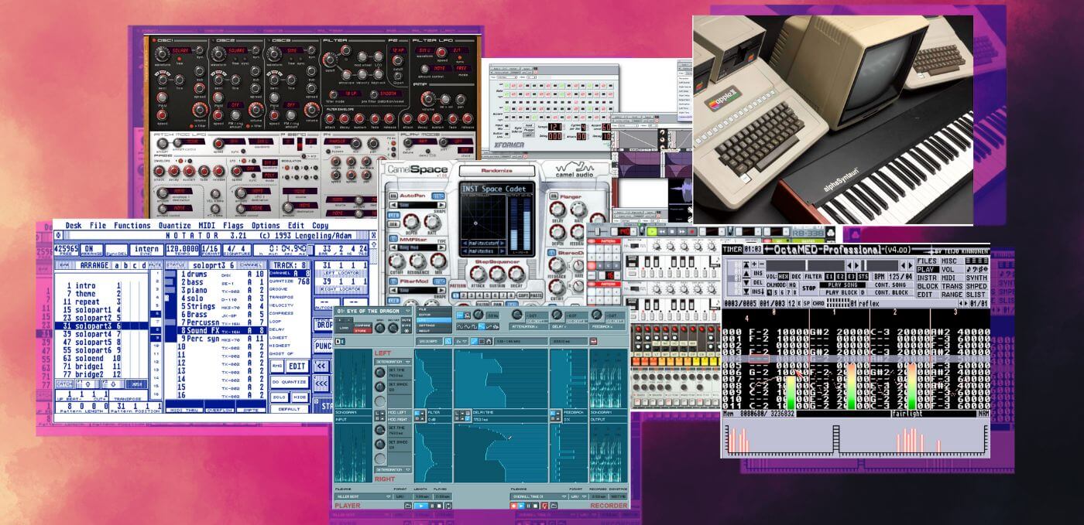Toggle CATCH below the Notator arrange list
The height and width of the screenshot is (525, 1084).
(x=64, y=384)
